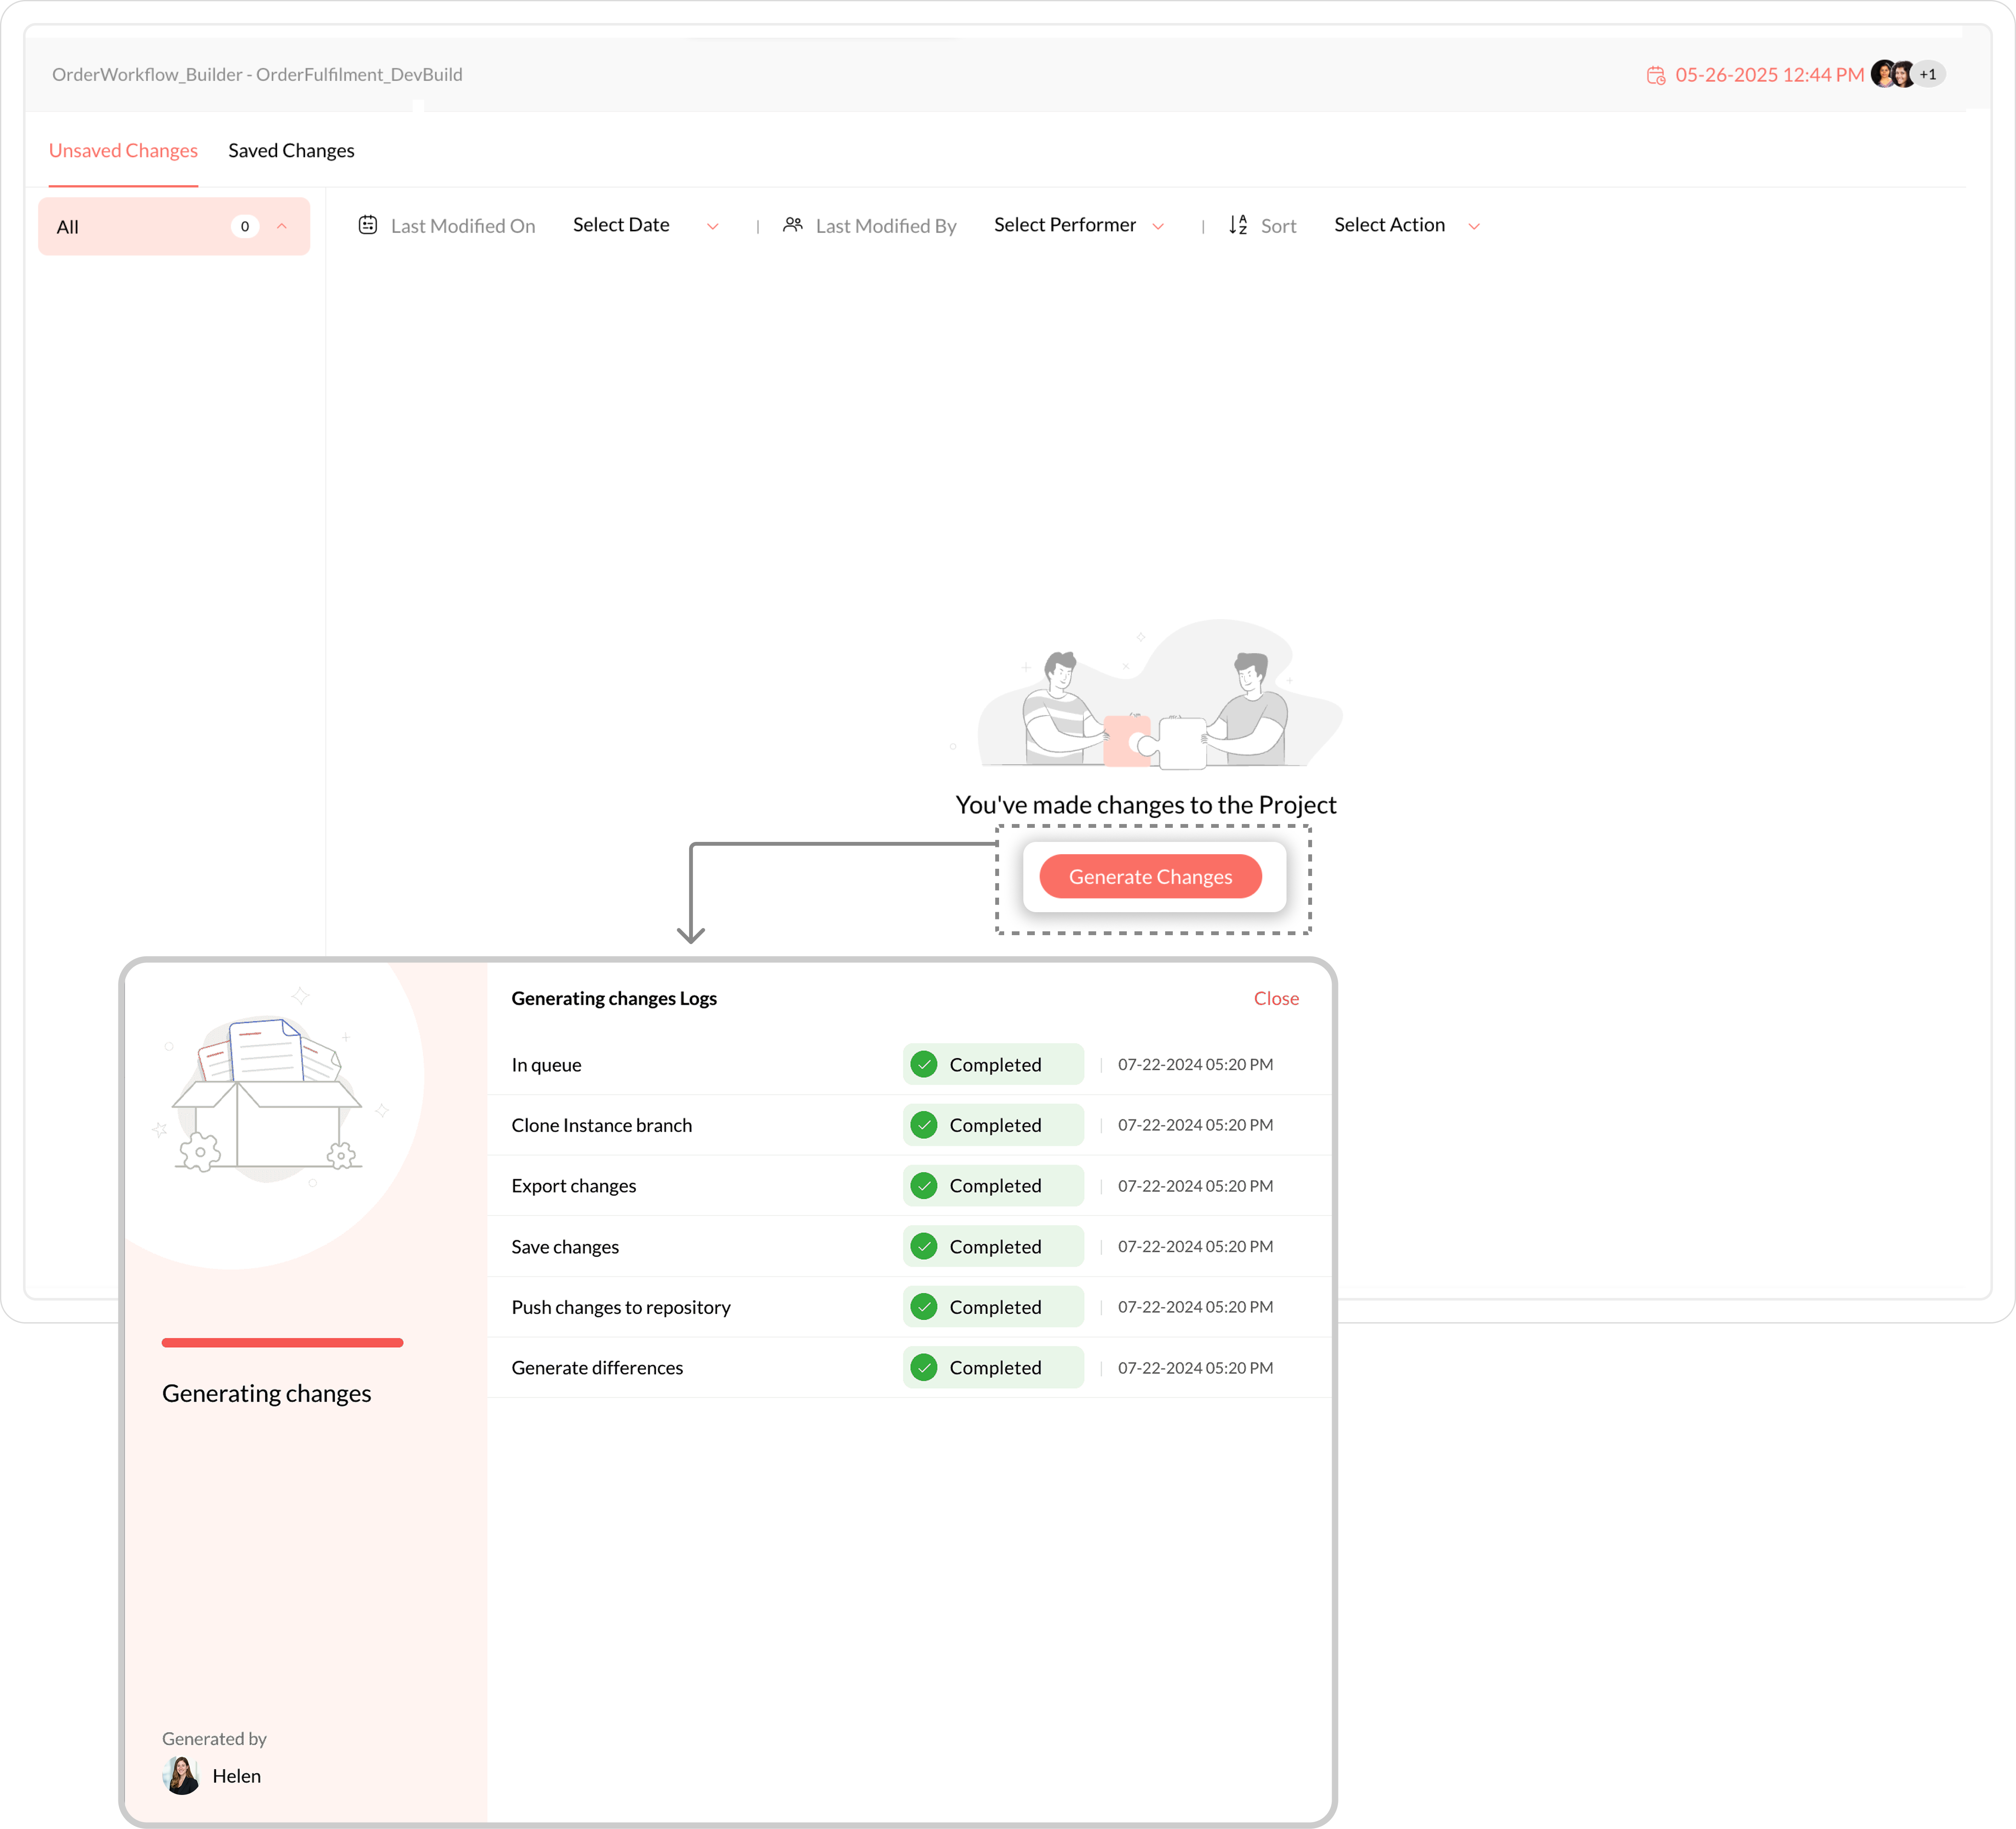Switch to the Saved Changes tab

click(x=291, y=150)
